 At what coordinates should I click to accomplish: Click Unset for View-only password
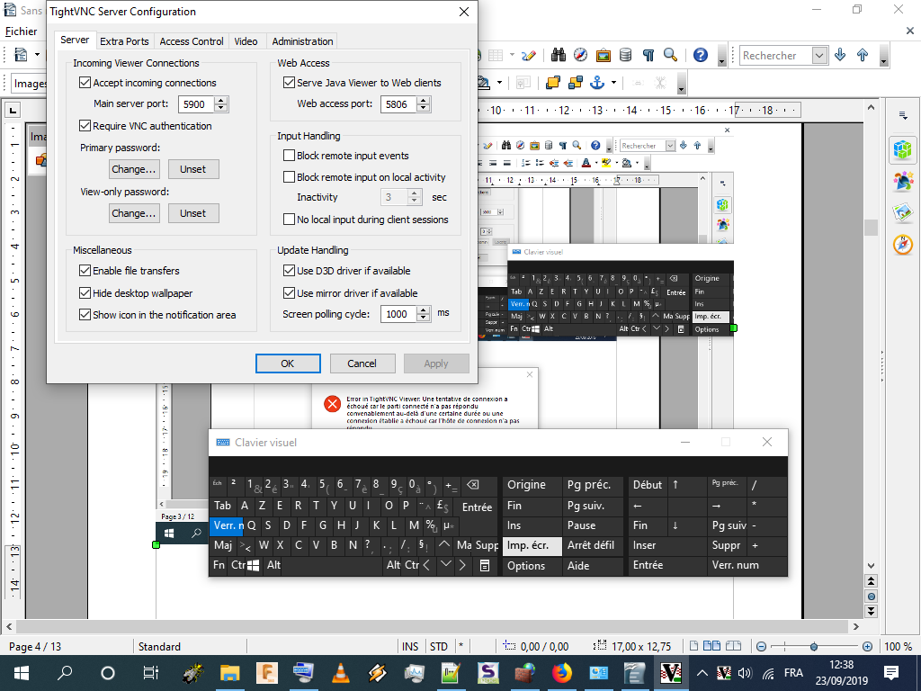(193, 213)
